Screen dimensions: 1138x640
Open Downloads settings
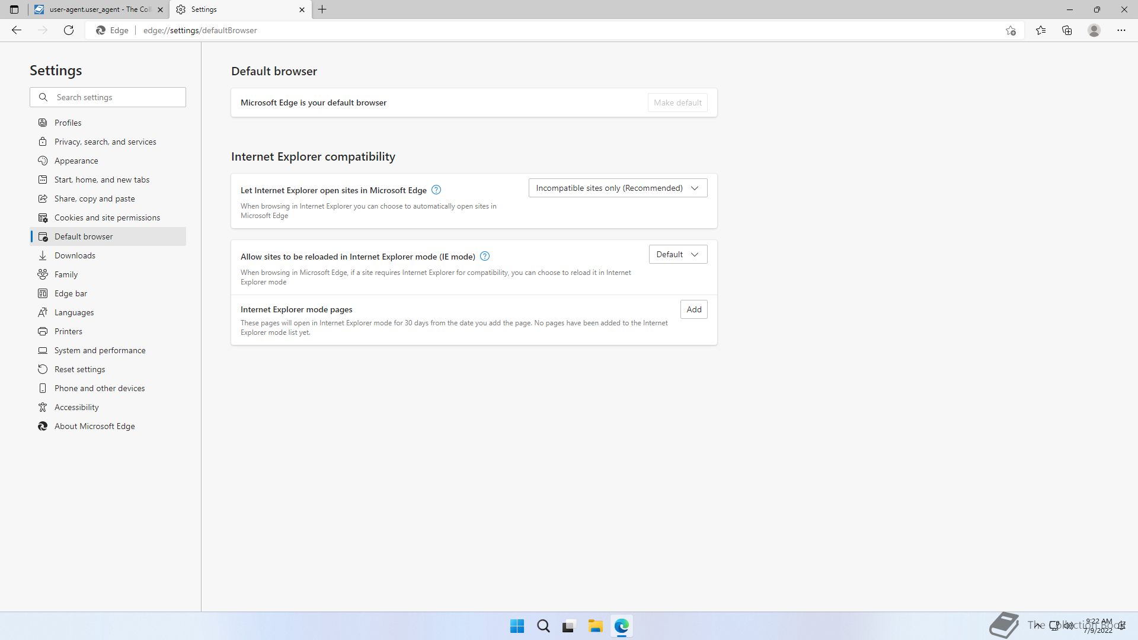tap(108, 255)
